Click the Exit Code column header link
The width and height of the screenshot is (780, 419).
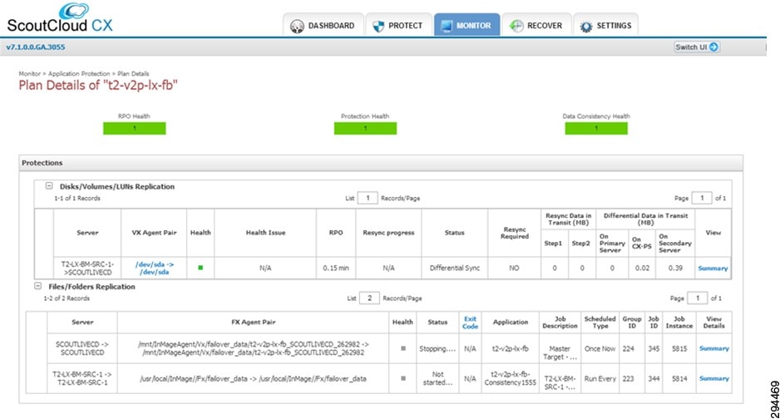470,323
